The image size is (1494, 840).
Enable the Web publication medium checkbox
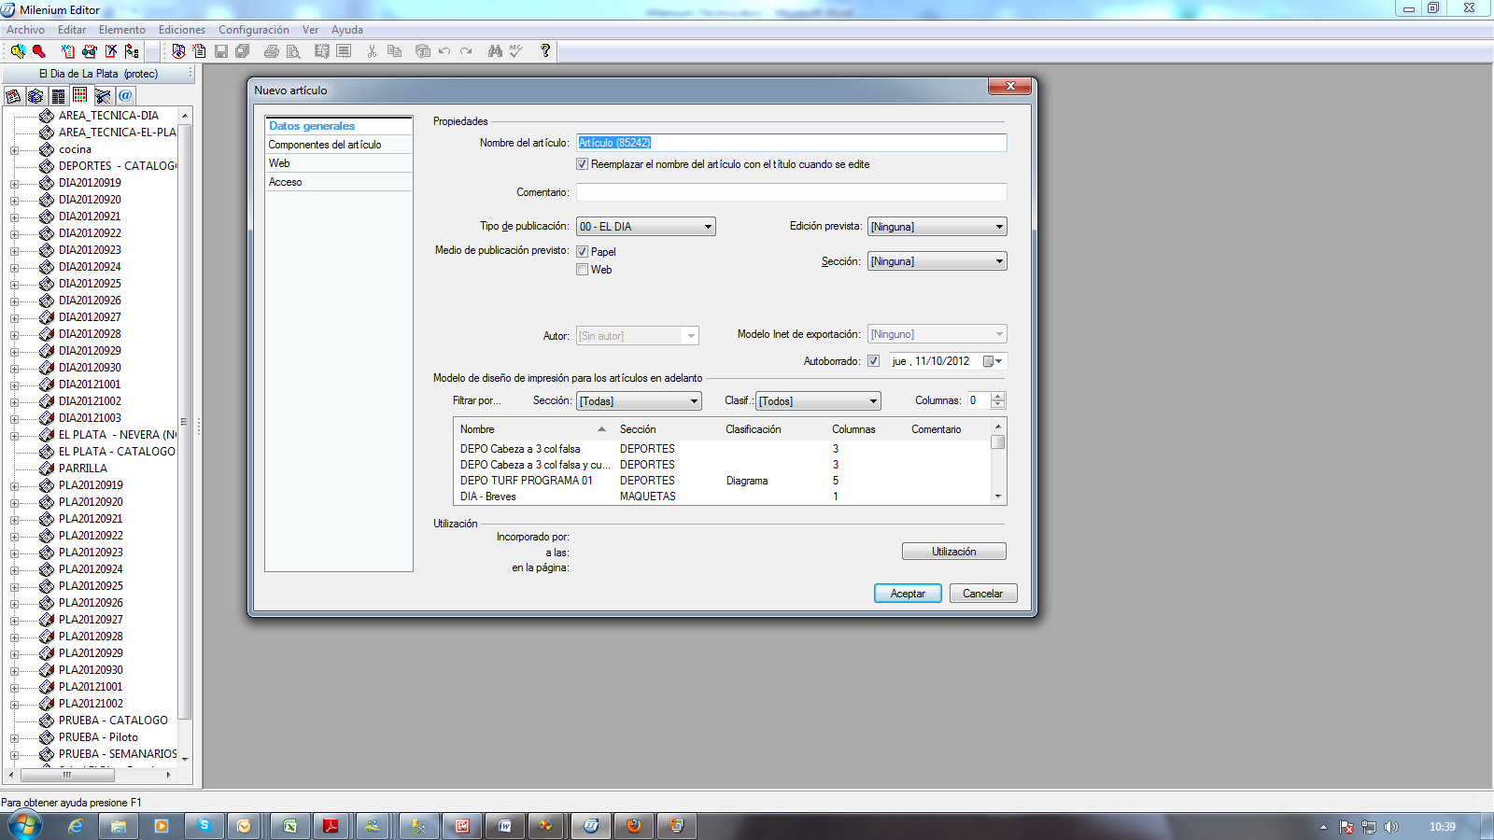click(x=583, y=270)
